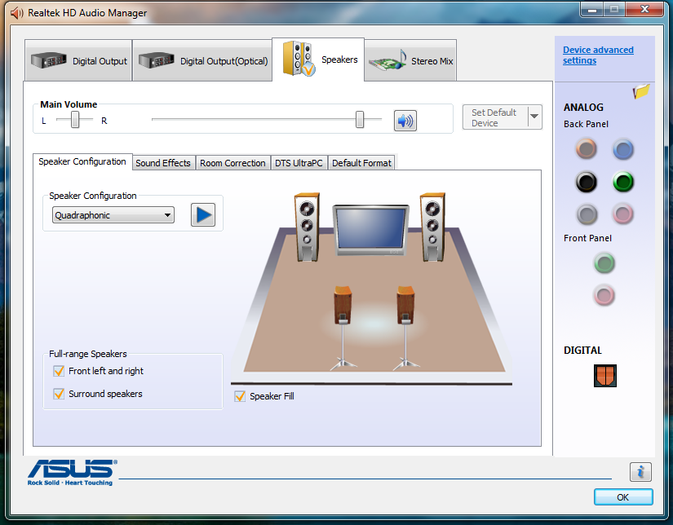The width and height of the screenshot is (673, 525).
Task: Click the TV screen in room diagram
Action: [371, 230]
